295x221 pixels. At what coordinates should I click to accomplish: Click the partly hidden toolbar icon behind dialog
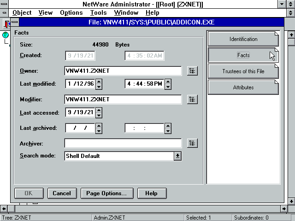[x=7, y=24]
